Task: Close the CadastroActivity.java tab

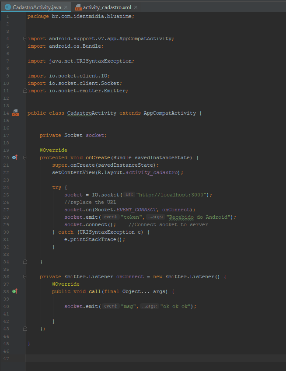Action: tap(66, 7)
